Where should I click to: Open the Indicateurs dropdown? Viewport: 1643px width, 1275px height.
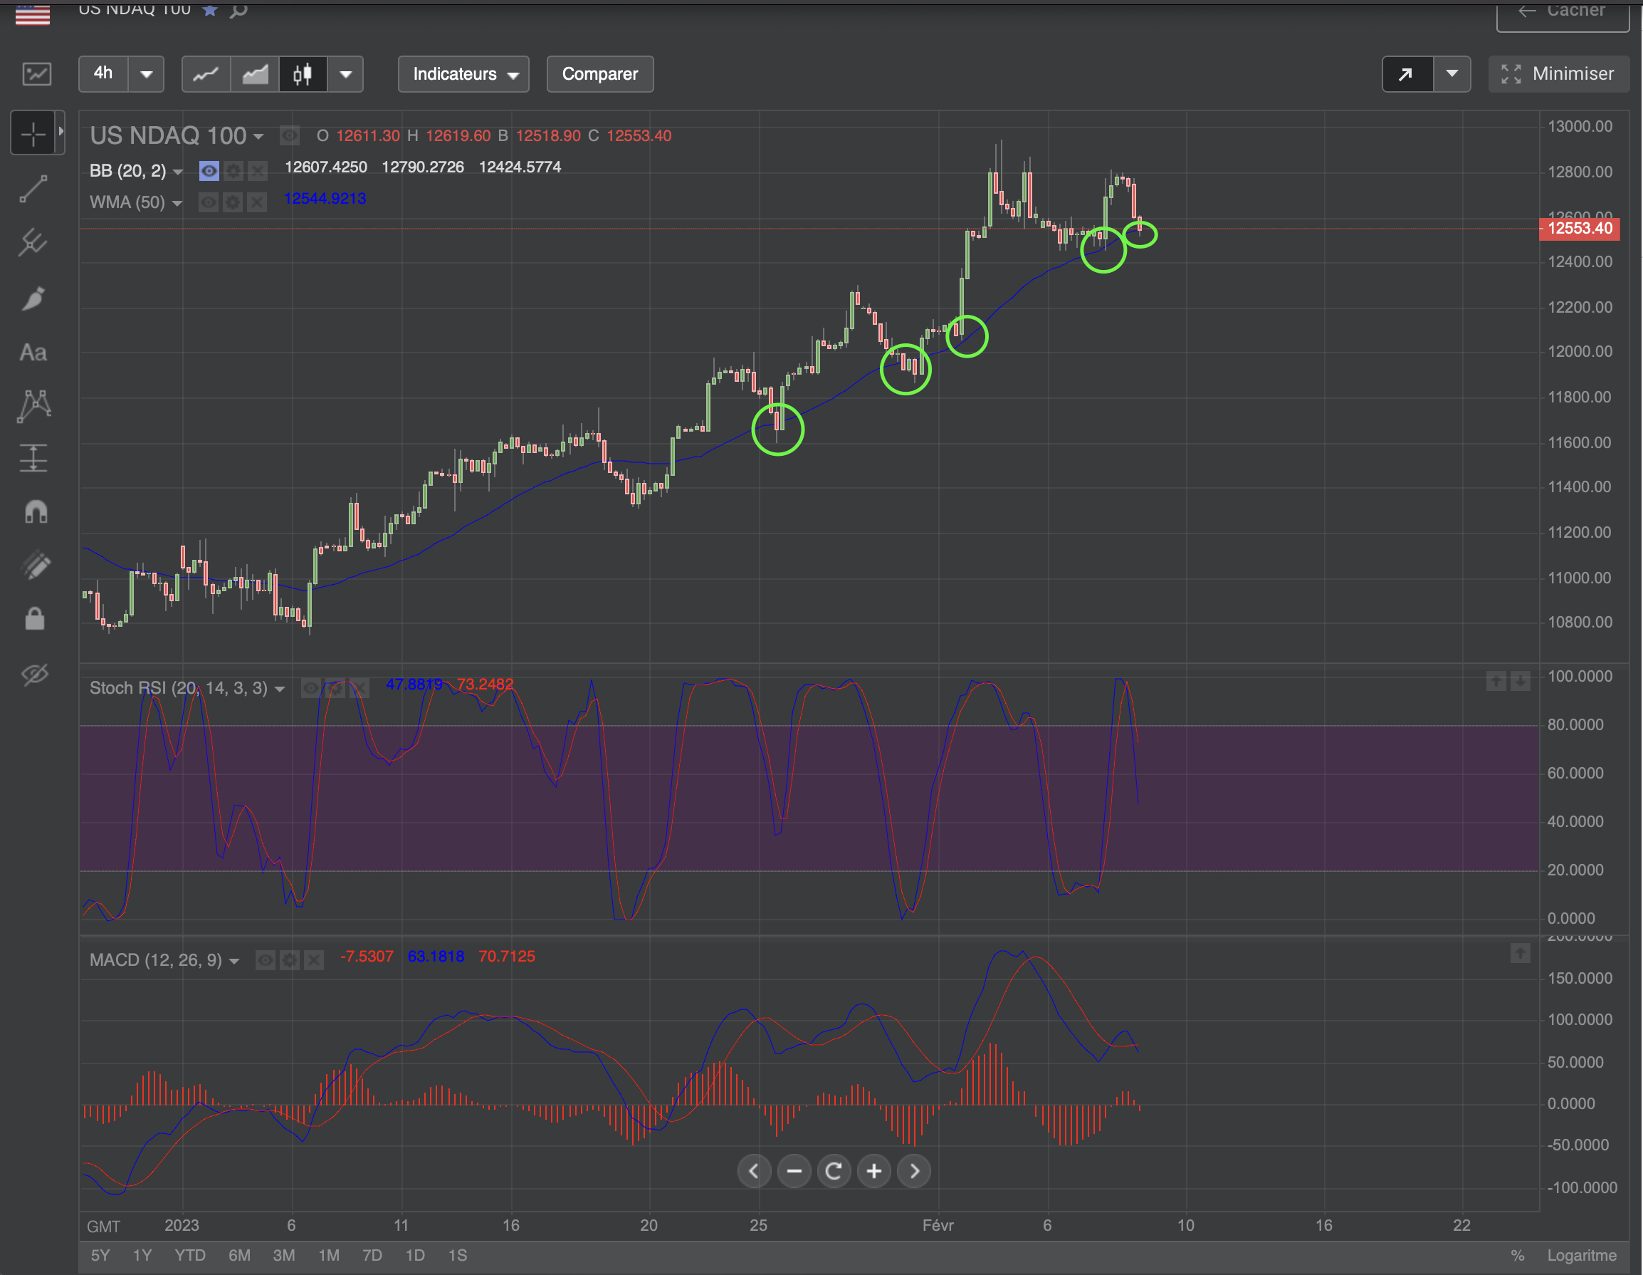click(x=463, y=74)
